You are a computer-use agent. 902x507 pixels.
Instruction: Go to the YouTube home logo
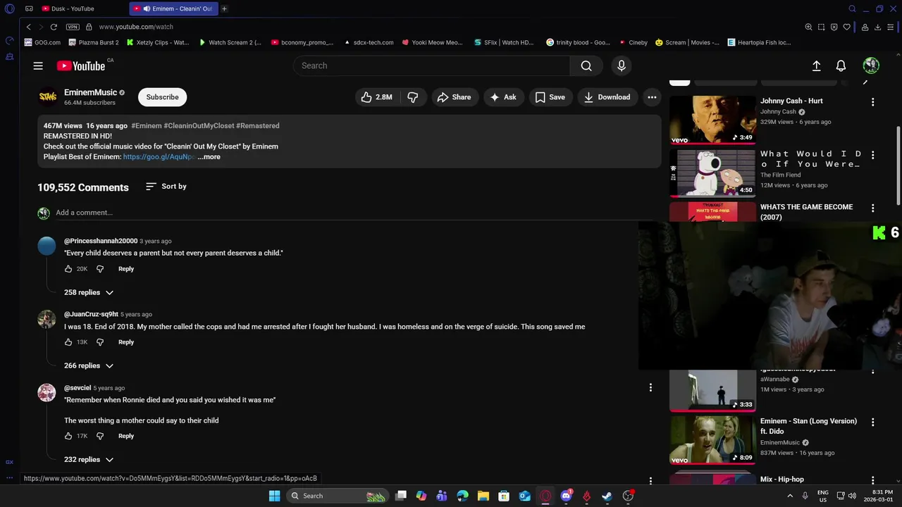(81, 65)
